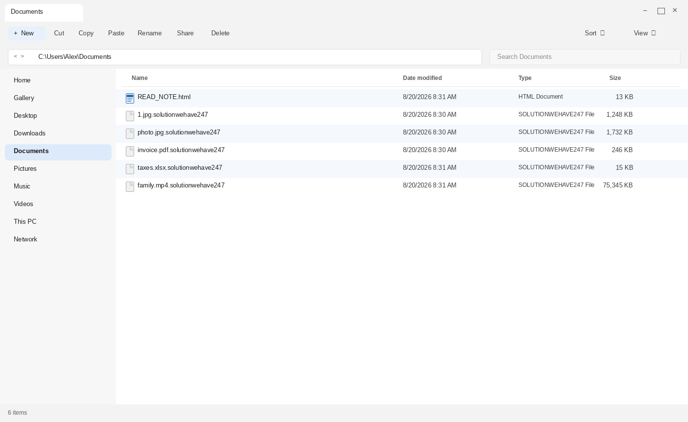Close the Documents window
This screenshot has width=688, height=422.
point(675,10)
